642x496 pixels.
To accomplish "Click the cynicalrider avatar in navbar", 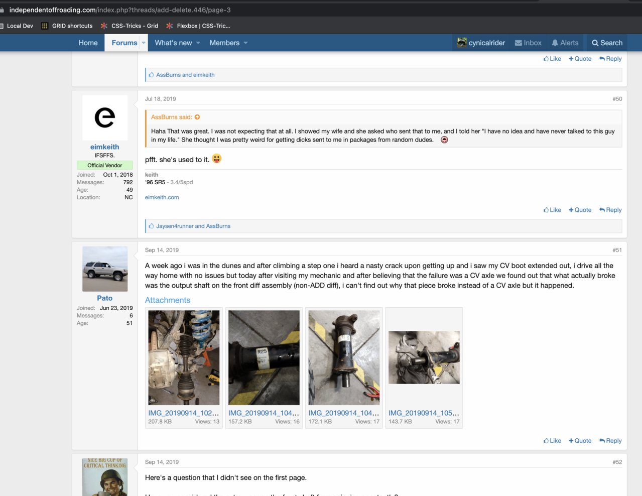I will coord(462,43).
